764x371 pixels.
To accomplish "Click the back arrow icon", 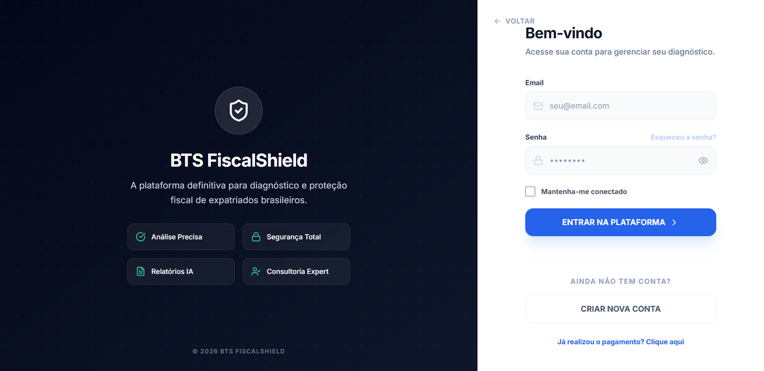I will coord(497,21).
